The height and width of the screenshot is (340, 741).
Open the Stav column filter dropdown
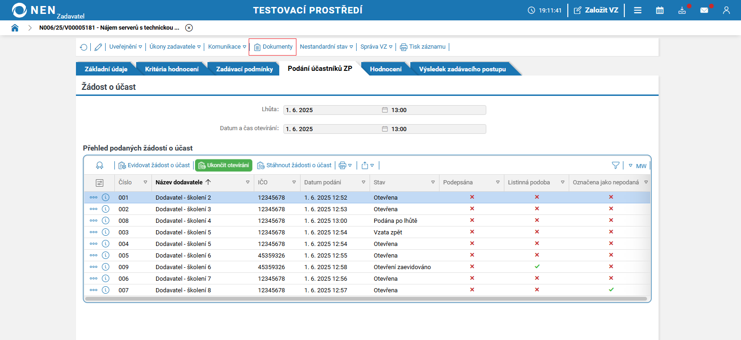tap(433, 183)
